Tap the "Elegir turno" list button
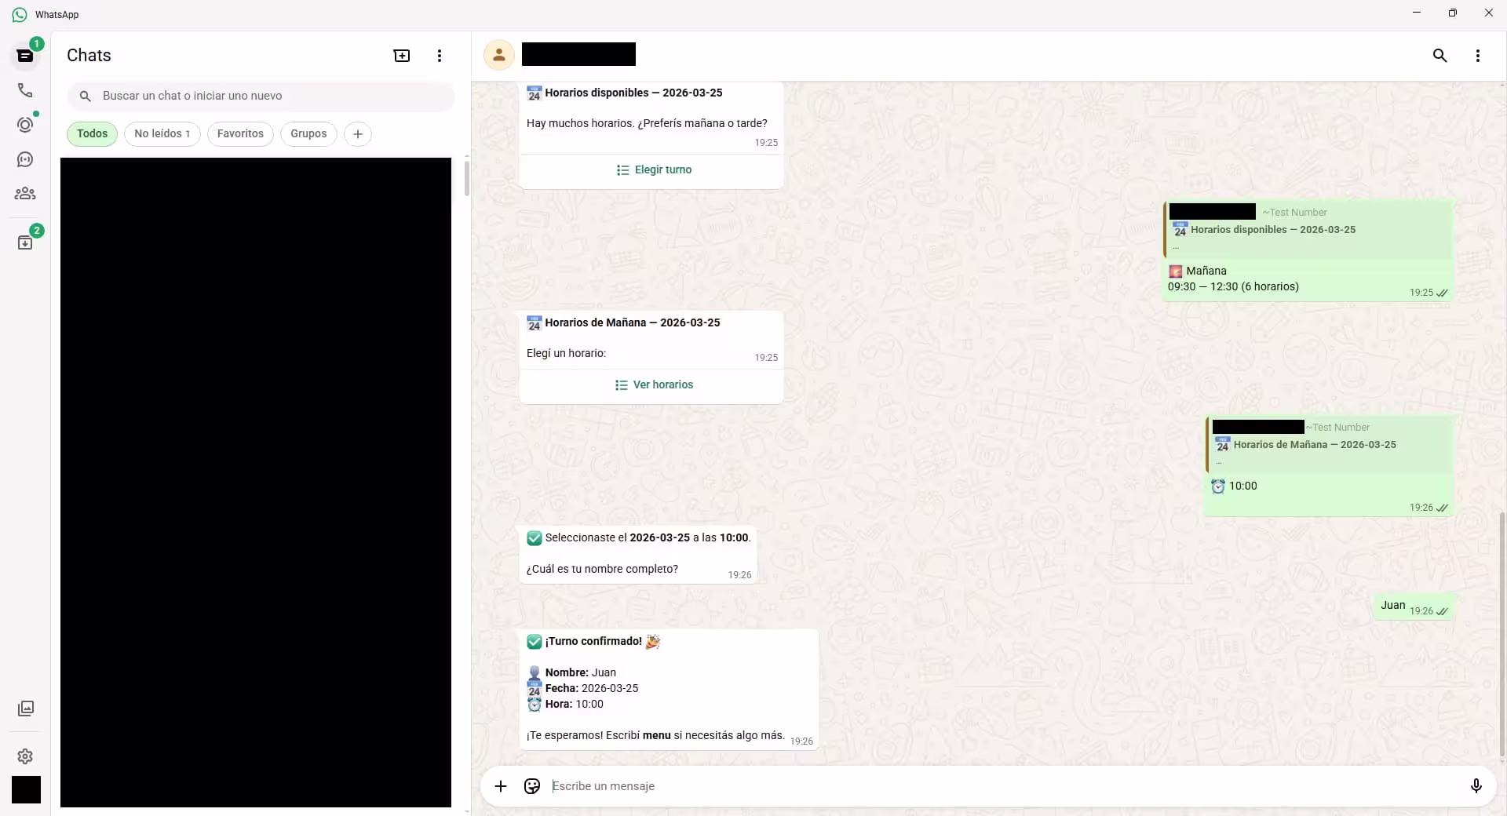Image resolution: width=1507 pixels, height=816 pixels. tap(654, 169)
